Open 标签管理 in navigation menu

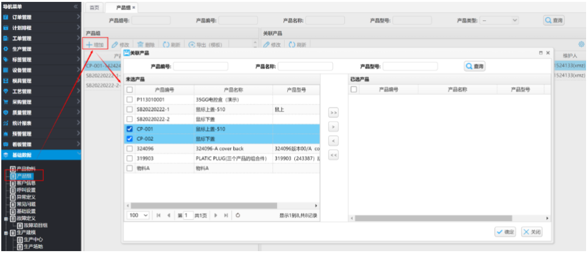(x=40, y=60)
